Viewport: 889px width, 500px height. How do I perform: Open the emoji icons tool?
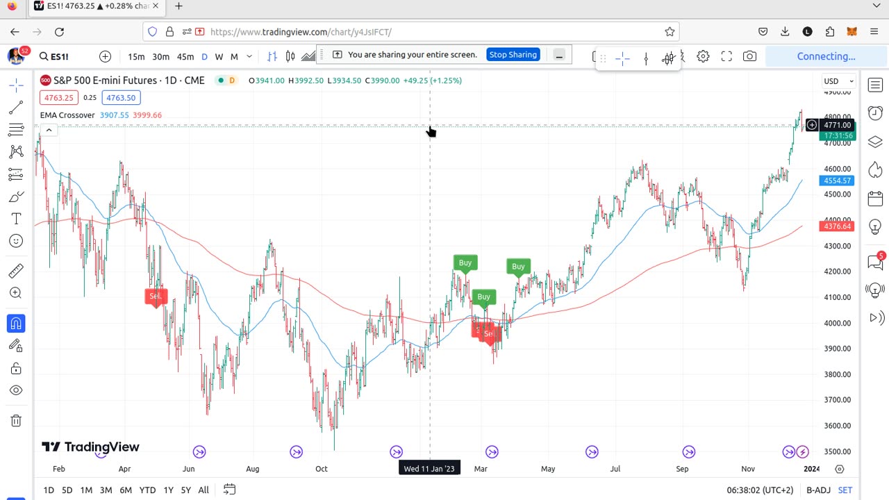click(17, 241)
